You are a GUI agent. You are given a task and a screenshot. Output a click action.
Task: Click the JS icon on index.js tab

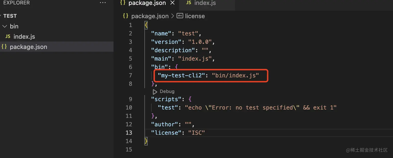click(189, 3)
